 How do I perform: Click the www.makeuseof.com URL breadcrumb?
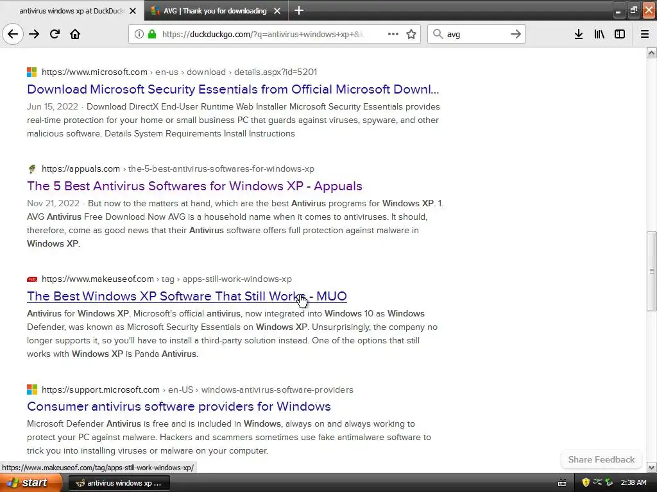coord(167,279)
